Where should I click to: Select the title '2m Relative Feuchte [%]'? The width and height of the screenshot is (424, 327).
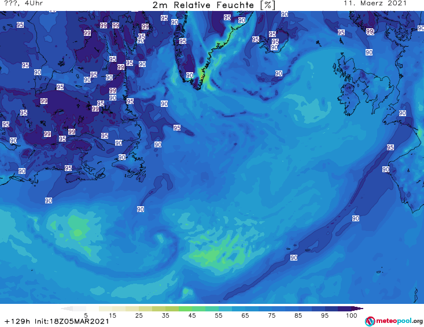pyautogui.click(x=214, y=5)
